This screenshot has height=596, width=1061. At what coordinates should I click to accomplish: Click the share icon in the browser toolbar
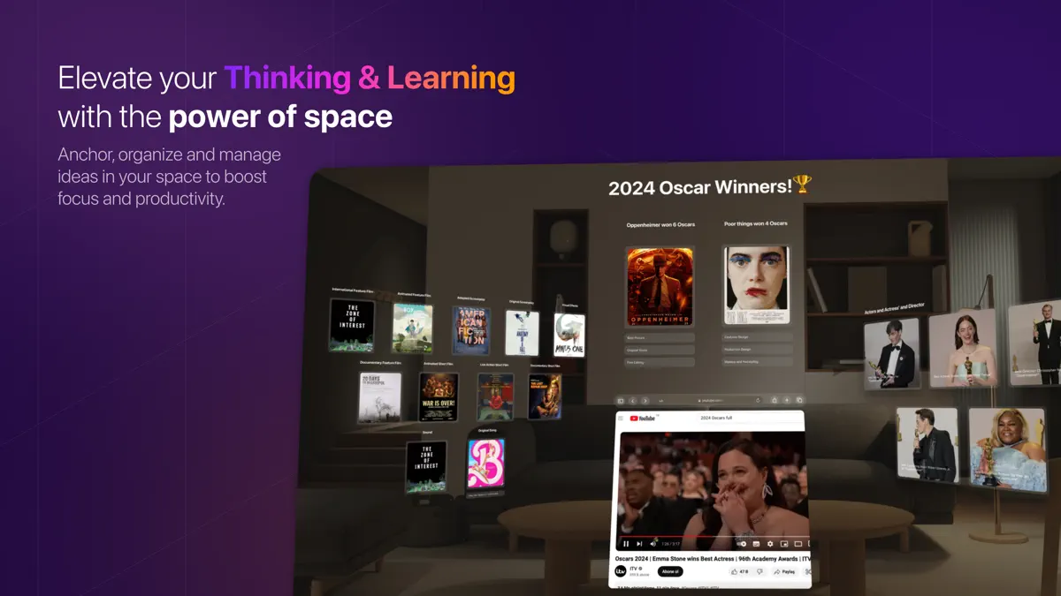(x=775, y=399)
